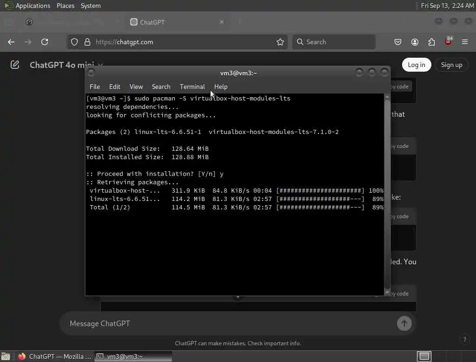Open the terminal Help menu
The width and height of the screenshot is (476, 362).
point(221,87)
